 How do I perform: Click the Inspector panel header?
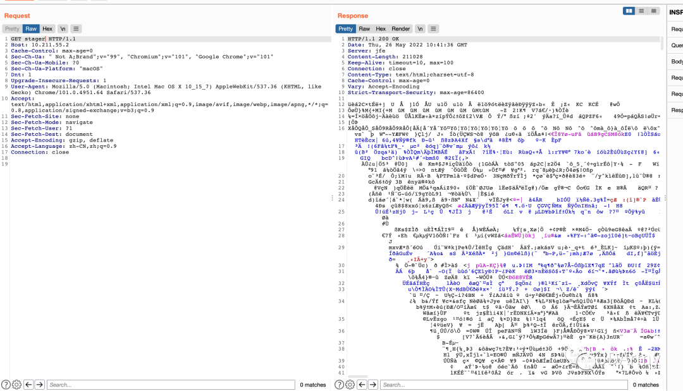pos(676,12)
